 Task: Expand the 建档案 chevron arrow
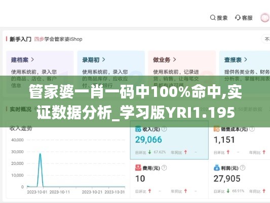[x=32, y=60]
